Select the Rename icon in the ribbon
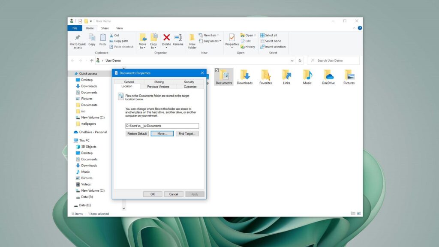Viewport: 439px width, 247px height. 178,39
